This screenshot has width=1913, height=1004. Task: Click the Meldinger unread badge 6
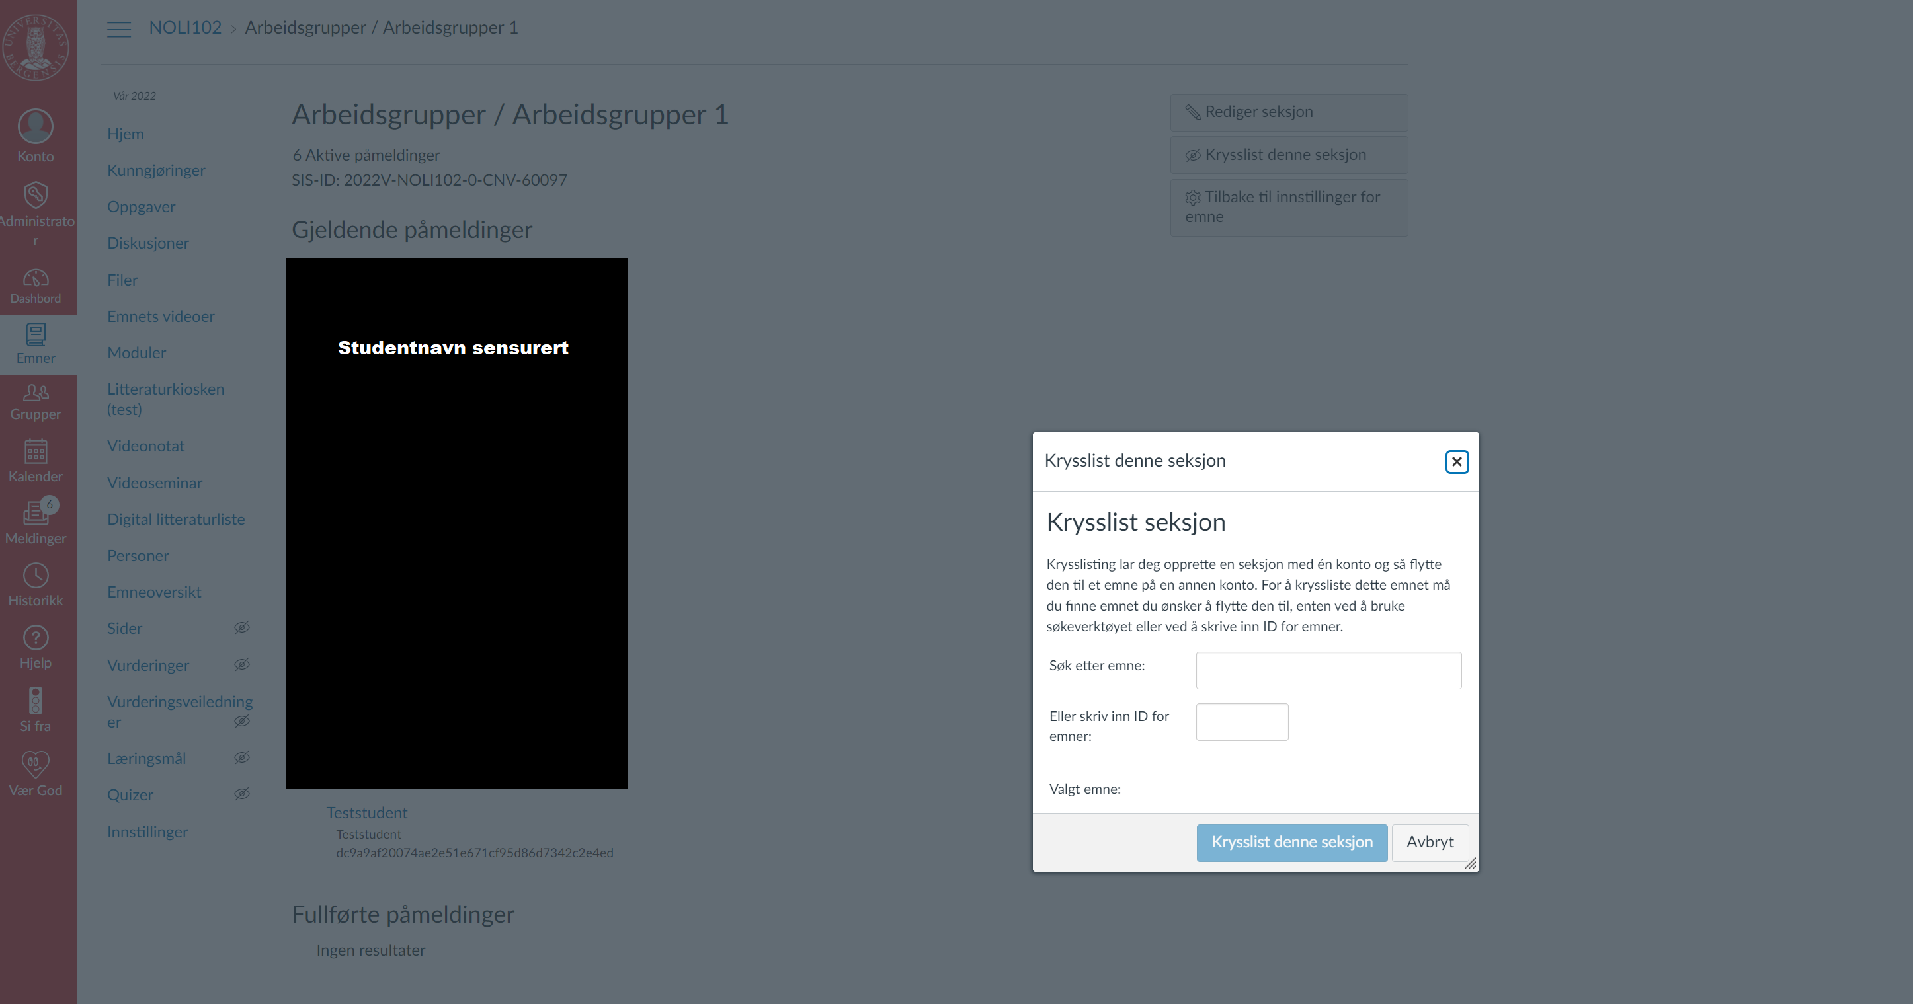coord(50,504)
